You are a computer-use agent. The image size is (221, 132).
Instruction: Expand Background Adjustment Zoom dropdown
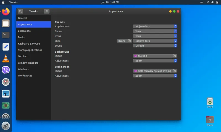155,61
